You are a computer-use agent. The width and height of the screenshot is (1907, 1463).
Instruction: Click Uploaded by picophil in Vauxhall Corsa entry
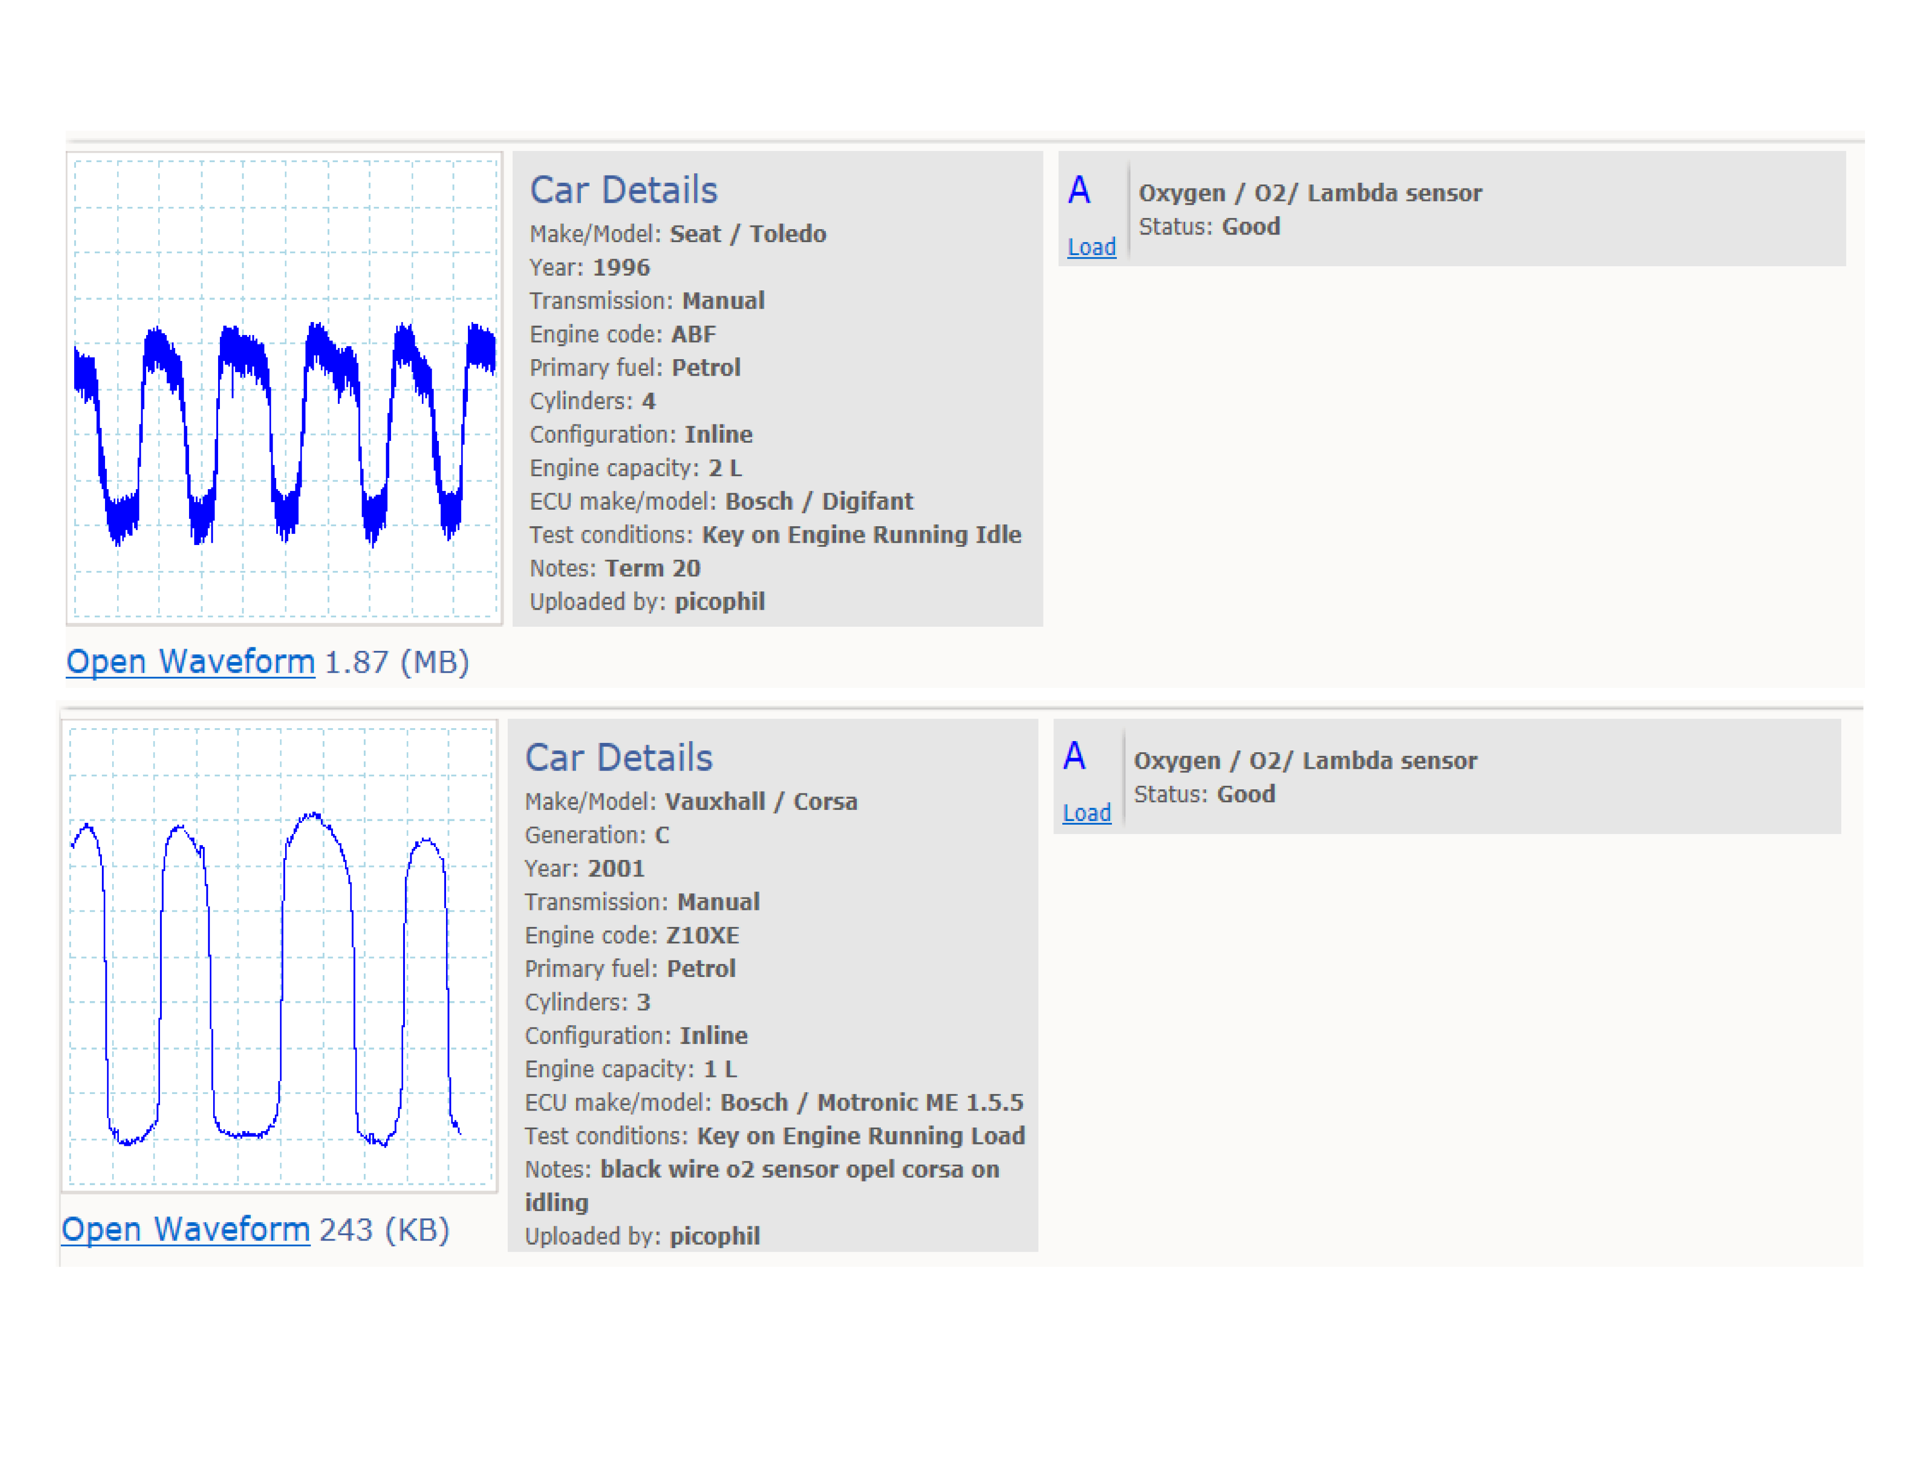click(x=642, y=1237)
